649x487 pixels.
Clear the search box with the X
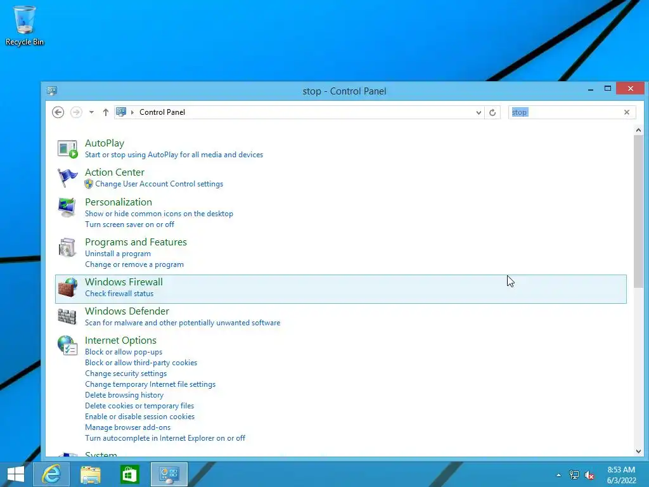(x=627, y=112)
